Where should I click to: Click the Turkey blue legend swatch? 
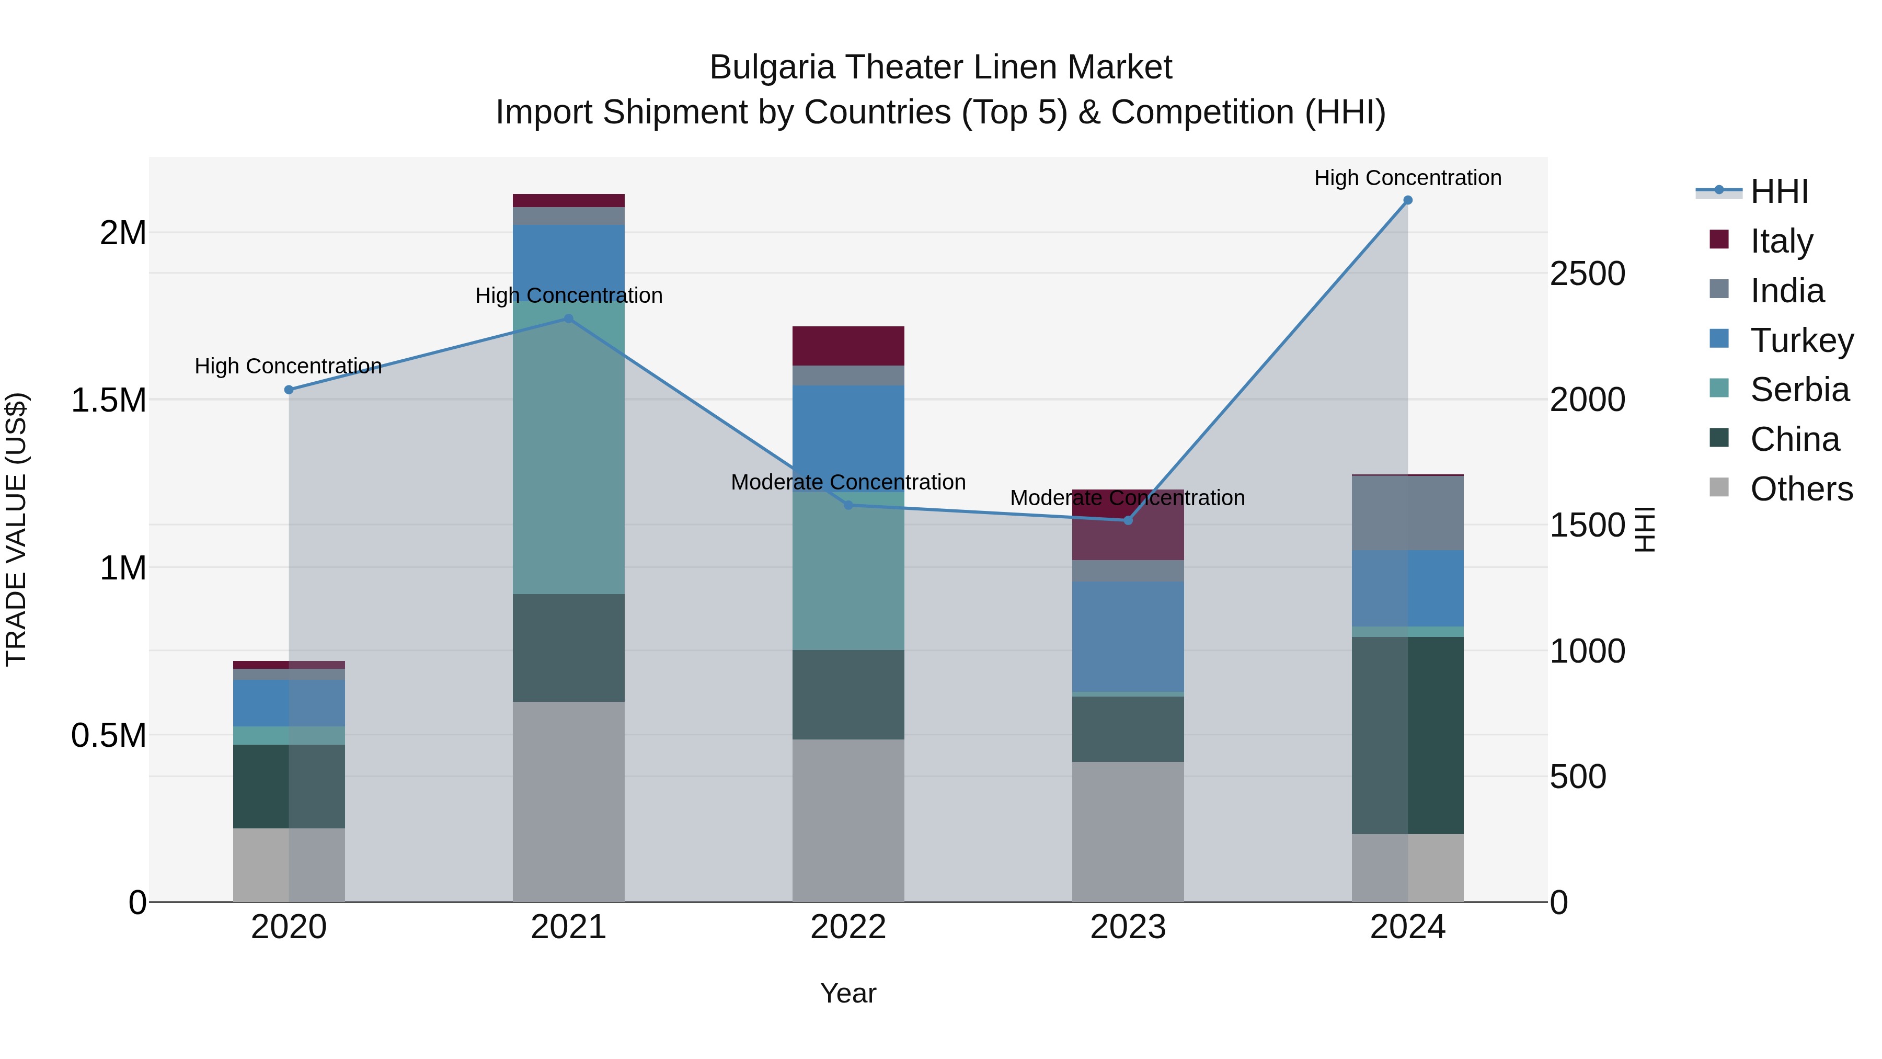click(1719, 338)
